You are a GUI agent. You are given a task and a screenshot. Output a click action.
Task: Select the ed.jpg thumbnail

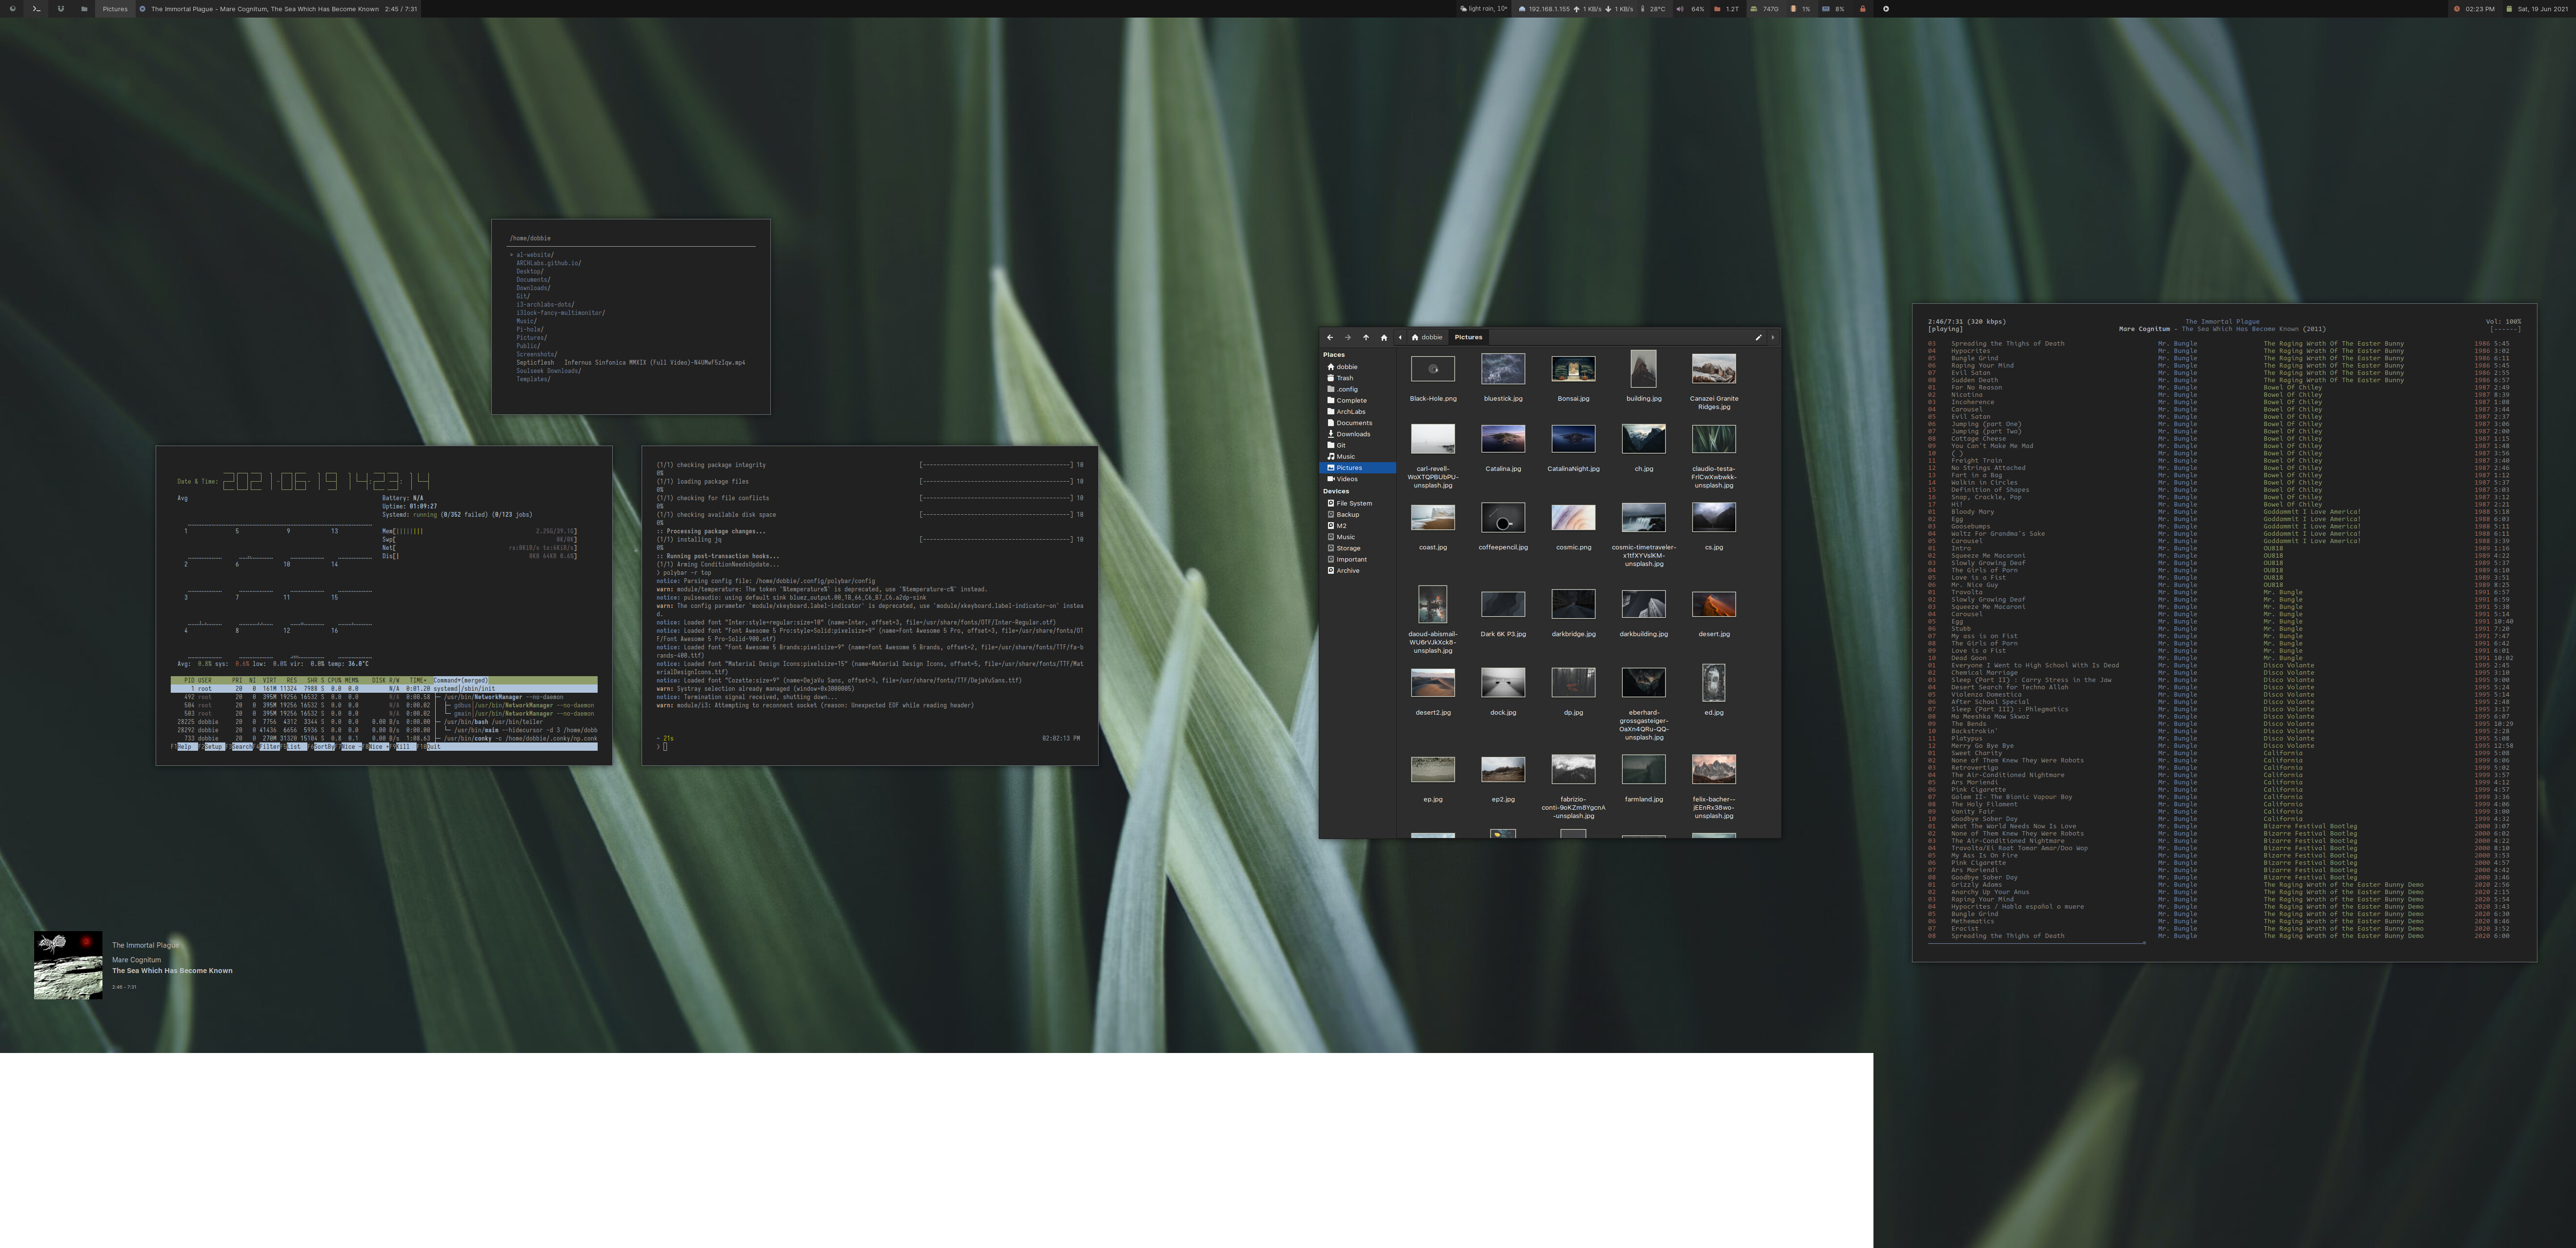(x=1713, y=682)
